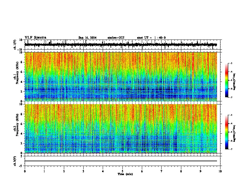Click the "-3" label of ch.1 color bar
248x192 pixels.
[x=231, y=63]
